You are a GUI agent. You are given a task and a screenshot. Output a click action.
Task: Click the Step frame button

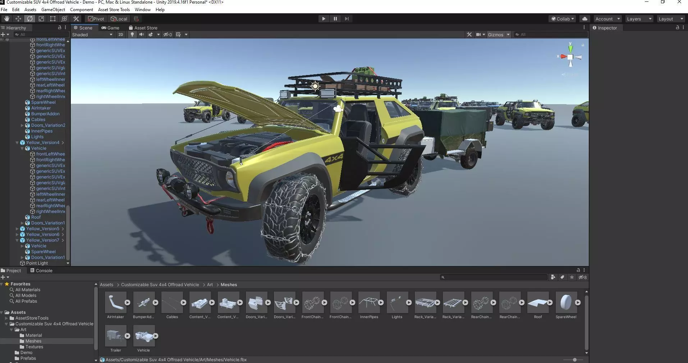(347, 19)
